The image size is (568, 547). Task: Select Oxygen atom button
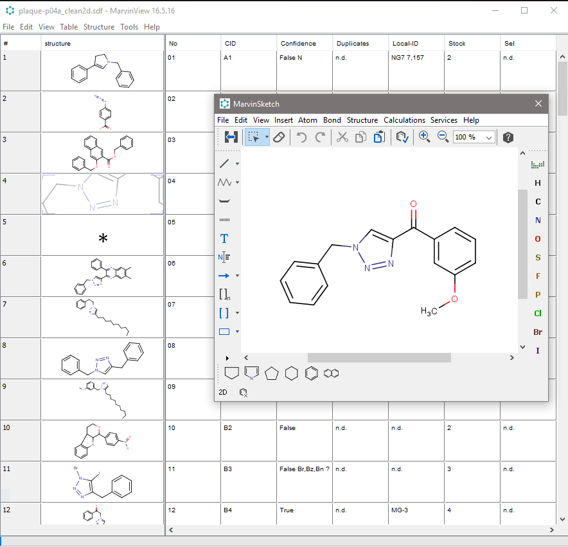(x=538, y=239)
